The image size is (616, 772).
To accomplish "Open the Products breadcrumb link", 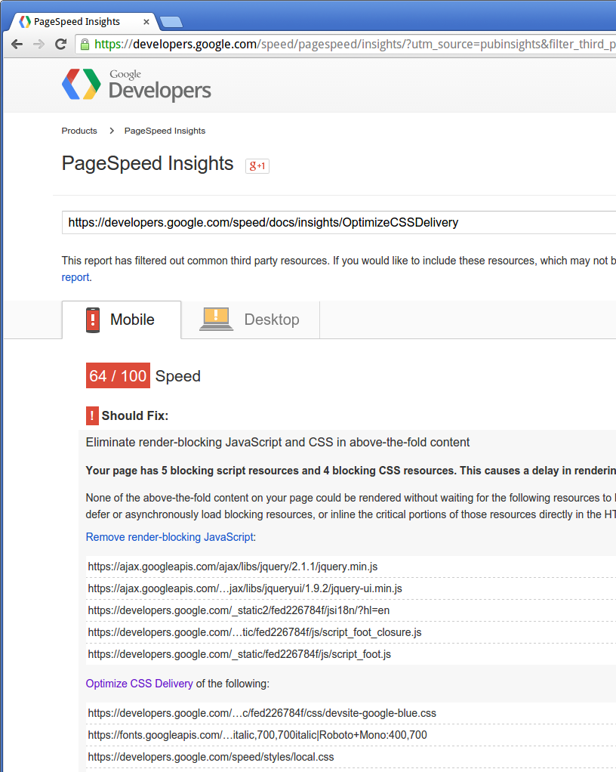I will pyautogui.click(x=79, y=131).
